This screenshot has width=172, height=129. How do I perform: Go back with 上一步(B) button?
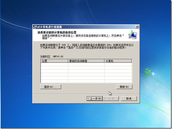[x=95, y=99]
